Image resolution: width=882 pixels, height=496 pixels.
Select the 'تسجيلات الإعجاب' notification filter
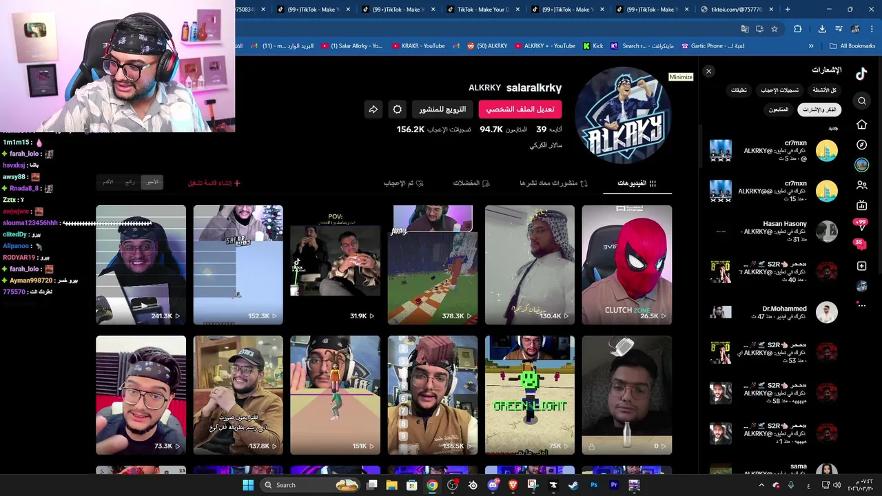[779, 90]
